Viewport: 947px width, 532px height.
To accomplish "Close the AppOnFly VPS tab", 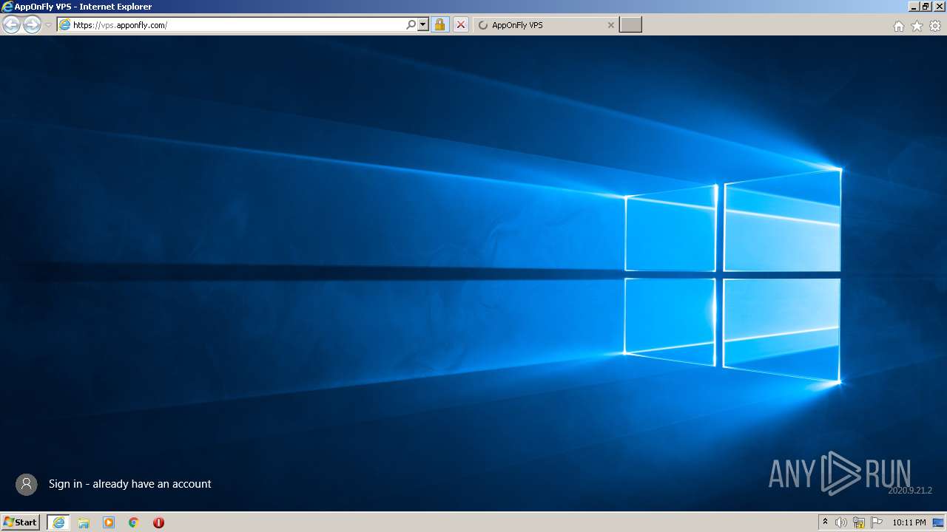I will tap(610, 25).
